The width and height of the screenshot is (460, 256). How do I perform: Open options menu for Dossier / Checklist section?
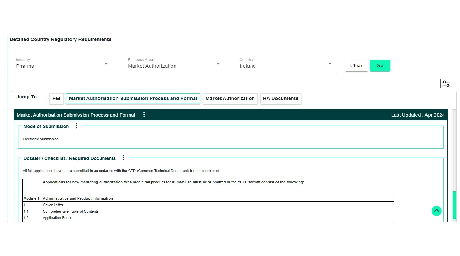tap(123, 158)
